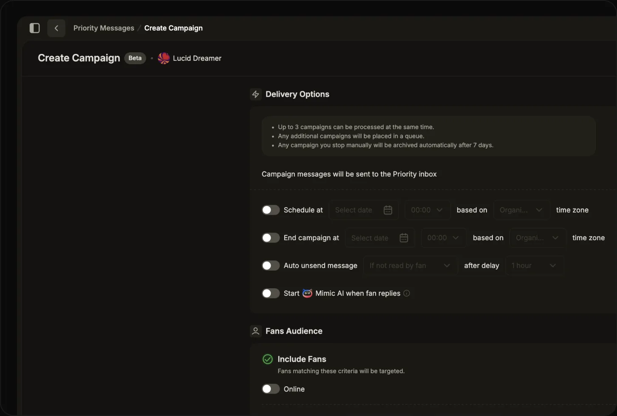Enable the End campaign at toggle
Image resolution: width=617 pixels, height=416 pixels.
pos(270,238)
